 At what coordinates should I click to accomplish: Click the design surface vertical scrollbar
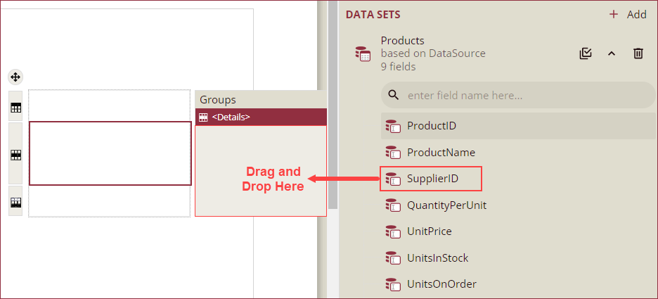(333, 105)
